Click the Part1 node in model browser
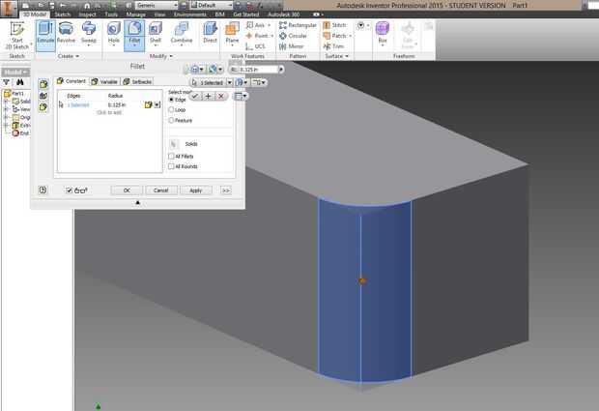Viewport: 599px width, 411px height. click(14, 93)
